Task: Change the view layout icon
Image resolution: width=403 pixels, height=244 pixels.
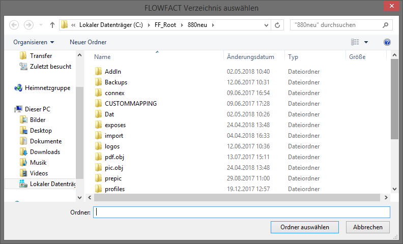Action: (355, 42)
